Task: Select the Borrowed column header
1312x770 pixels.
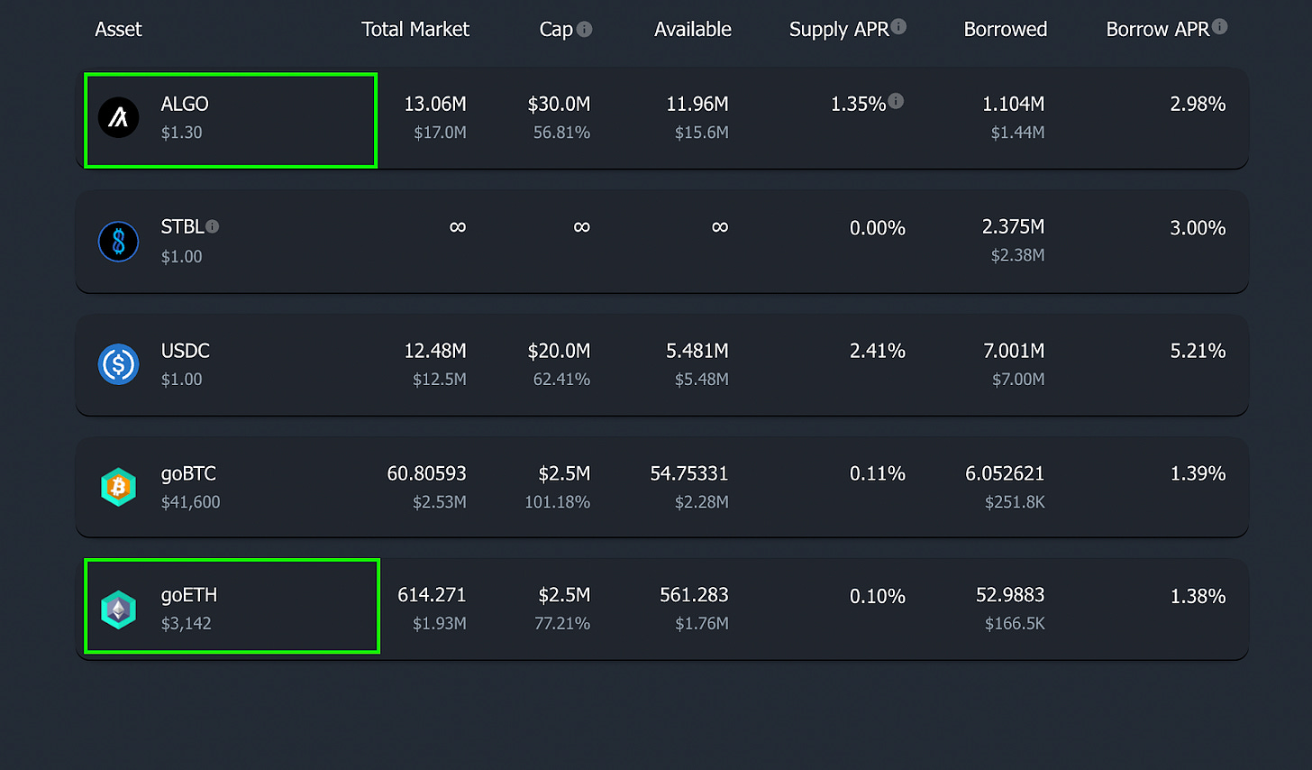Action: coord(1006,29)
